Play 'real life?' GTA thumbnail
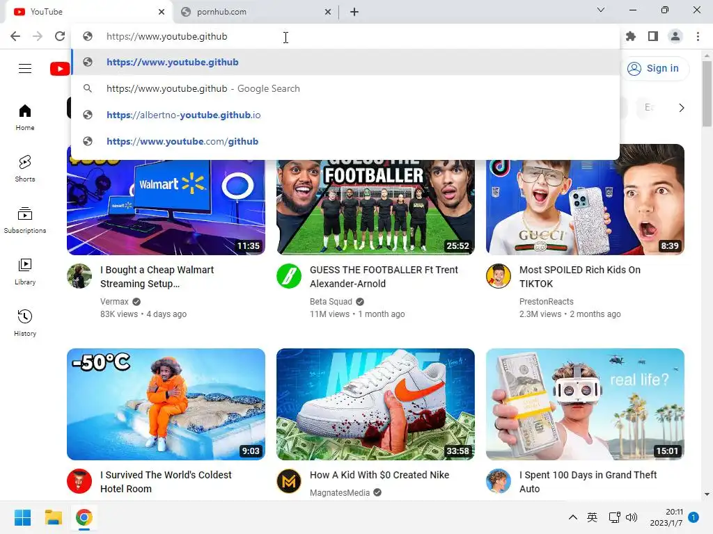The width and height of the screenshot is (713, 534). (x=585, y=404)
